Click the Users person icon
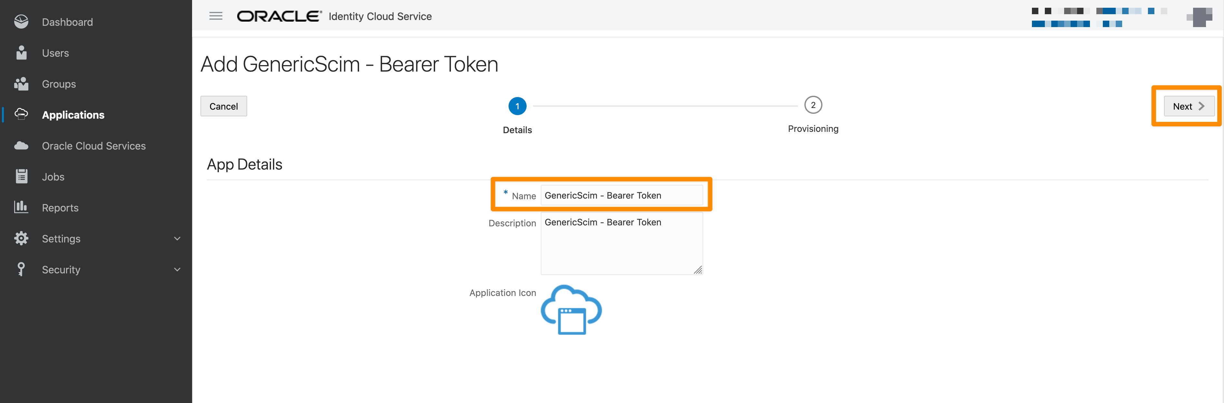Viewport: 1224px width, 403px height. 21,53
